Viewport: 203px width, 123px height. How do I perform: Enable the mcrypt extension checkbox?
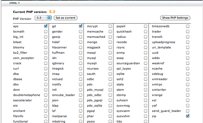tap(110, 26)
